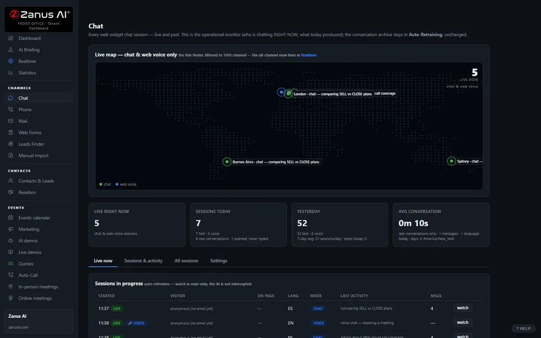Click the Auto-Call phone icon
The height and width of the screenshot is (338, 541).
point(11,275)
